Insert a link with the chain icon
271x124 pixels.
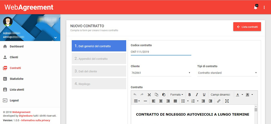pos(219,101)
